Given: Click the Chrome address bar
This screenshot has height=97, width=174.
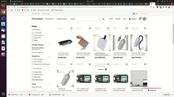Looking at the screenshot, I should pos(83,7).
